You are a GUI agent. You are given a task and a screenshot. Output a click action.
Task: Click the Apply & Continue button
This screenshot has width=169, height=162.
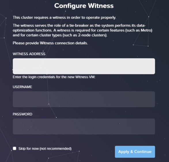pos(135,152)
